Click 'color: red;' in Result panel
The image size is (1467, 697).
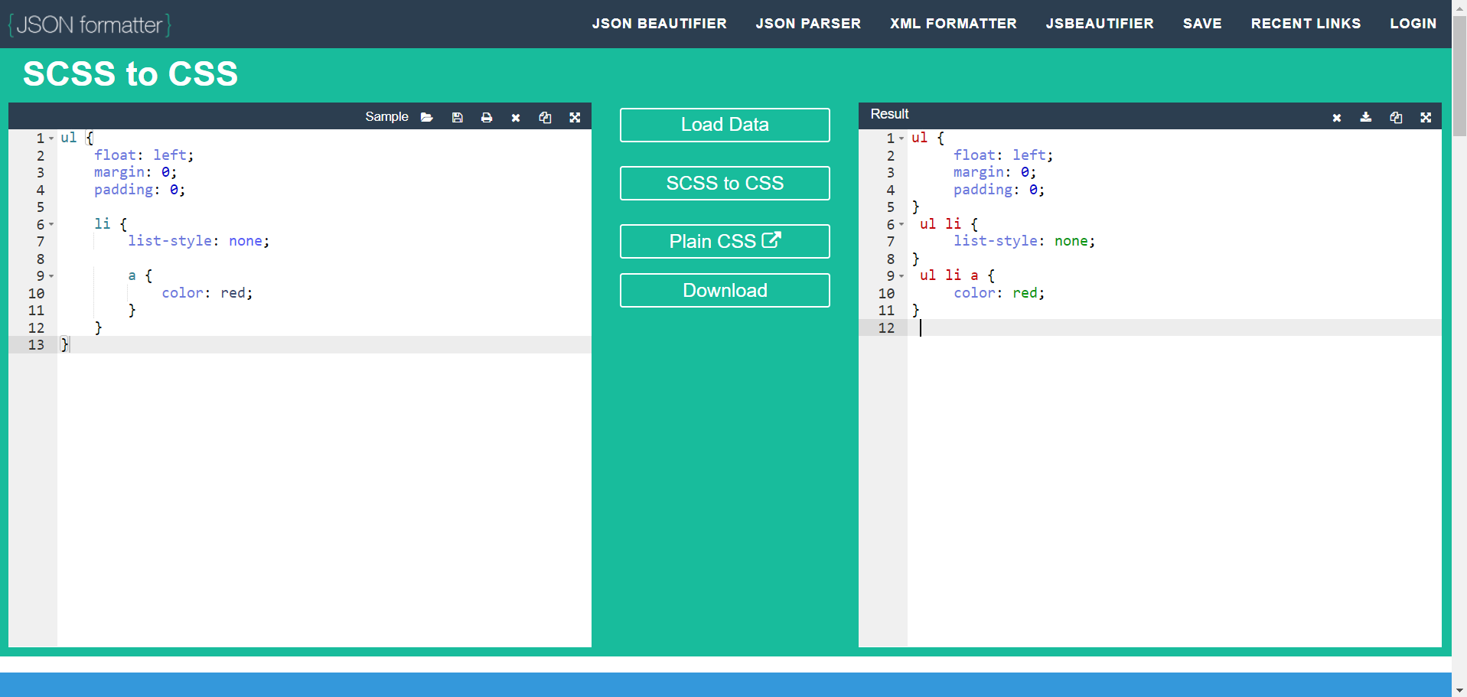pyautogui.click(x=999, y=293)
